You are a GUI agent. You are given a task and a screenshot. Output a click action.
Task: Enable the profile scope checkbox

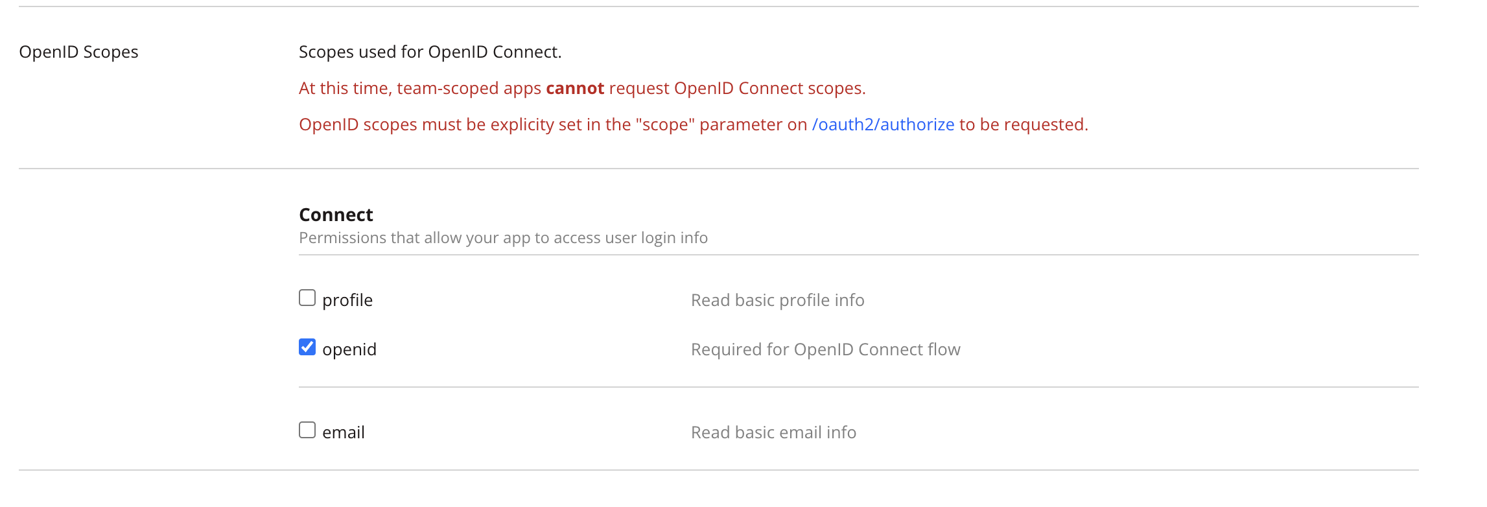[x=307, y=298]
